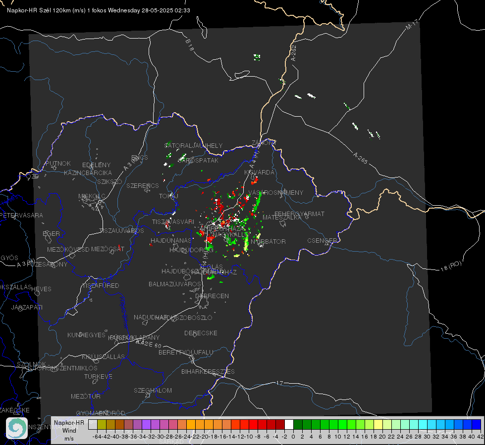Pick the yellow swatch near value 18
The height and width of the screenshot is (445, 485).
click(x=378, y=424)
